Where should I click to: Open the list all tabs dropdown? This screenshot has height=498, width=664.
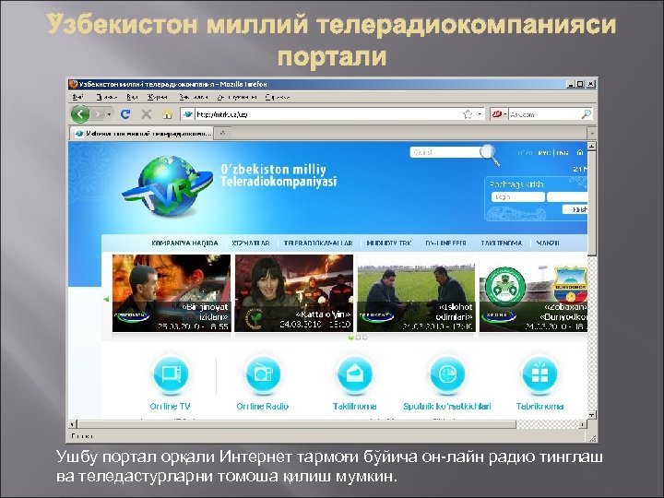(591, 134)
